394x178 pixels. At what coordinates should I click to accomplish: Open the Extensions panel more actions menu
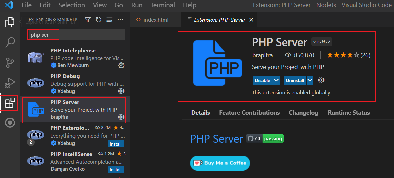click(x=120, y=20)
